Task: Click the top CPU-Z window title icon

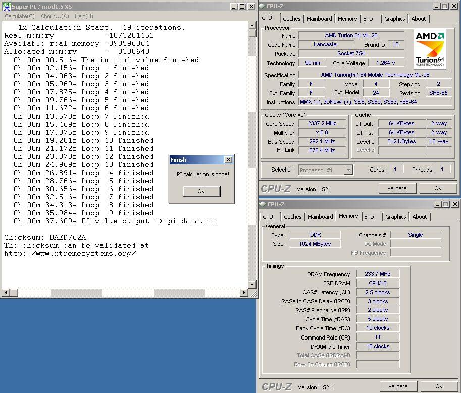Action: (x=262, y=6)
